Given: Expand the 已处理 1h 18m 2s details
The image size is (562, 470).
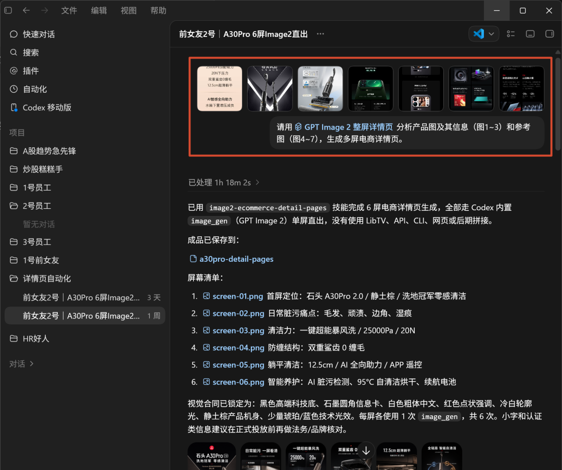Looking at the screenshot, I should 224,183.
